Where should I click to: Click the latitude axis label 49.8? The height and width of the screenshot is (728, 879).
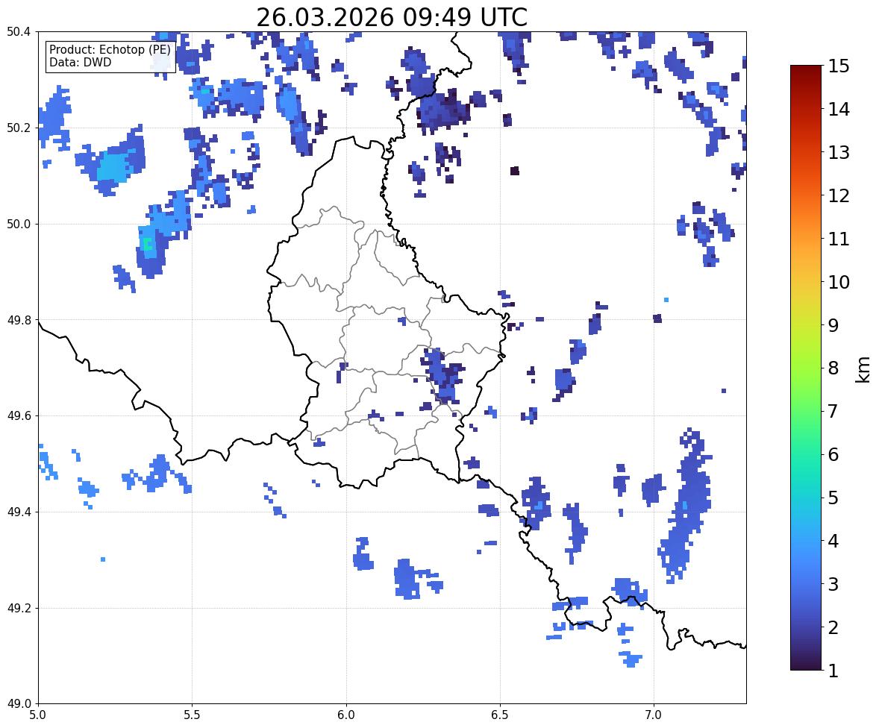[x=18, y=320]
